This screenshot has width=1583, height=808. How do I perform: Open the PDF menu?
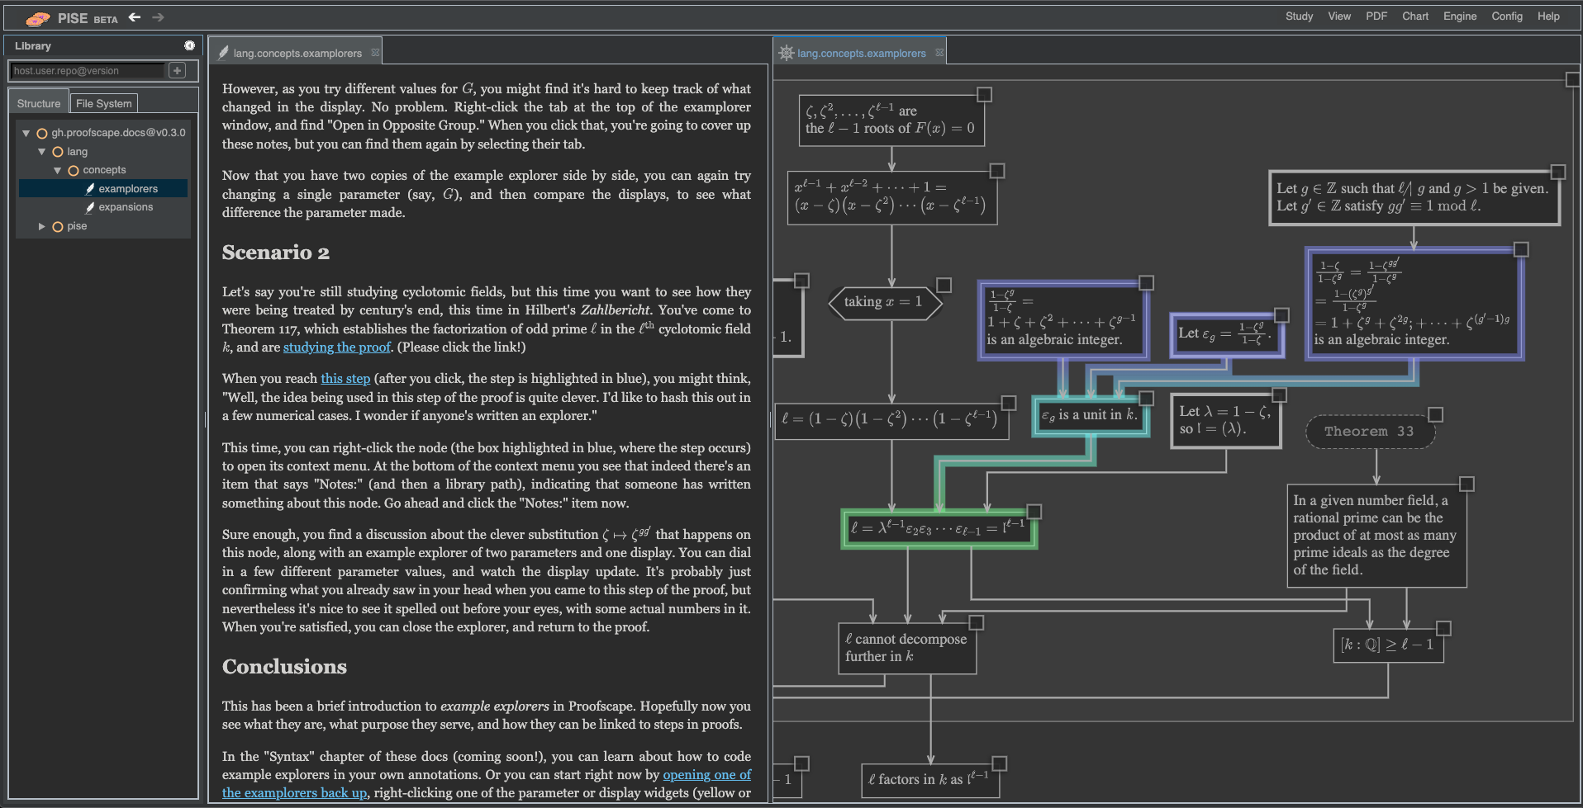pyautogui.click(x=1376, y=17)
